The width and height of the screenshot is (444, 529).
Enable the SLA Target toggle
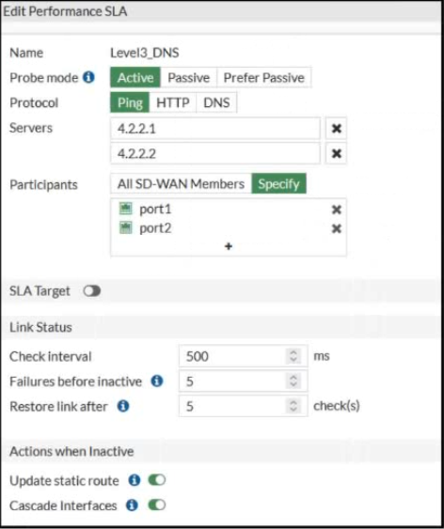tap(92, 291)
